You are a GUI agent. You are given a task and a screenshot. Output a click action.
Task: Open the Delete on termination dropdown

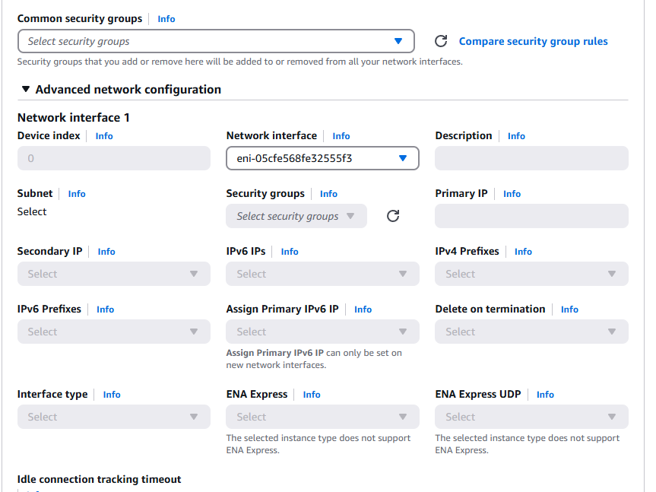(x=531, y=332)
